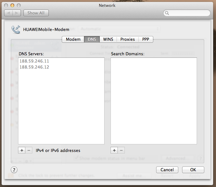Viewport: 216px width, 187px height.
Task: Remove search domain with minus button
Action: [121, 150]
